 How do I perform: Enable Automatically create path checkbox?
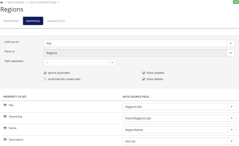[45, 79]
